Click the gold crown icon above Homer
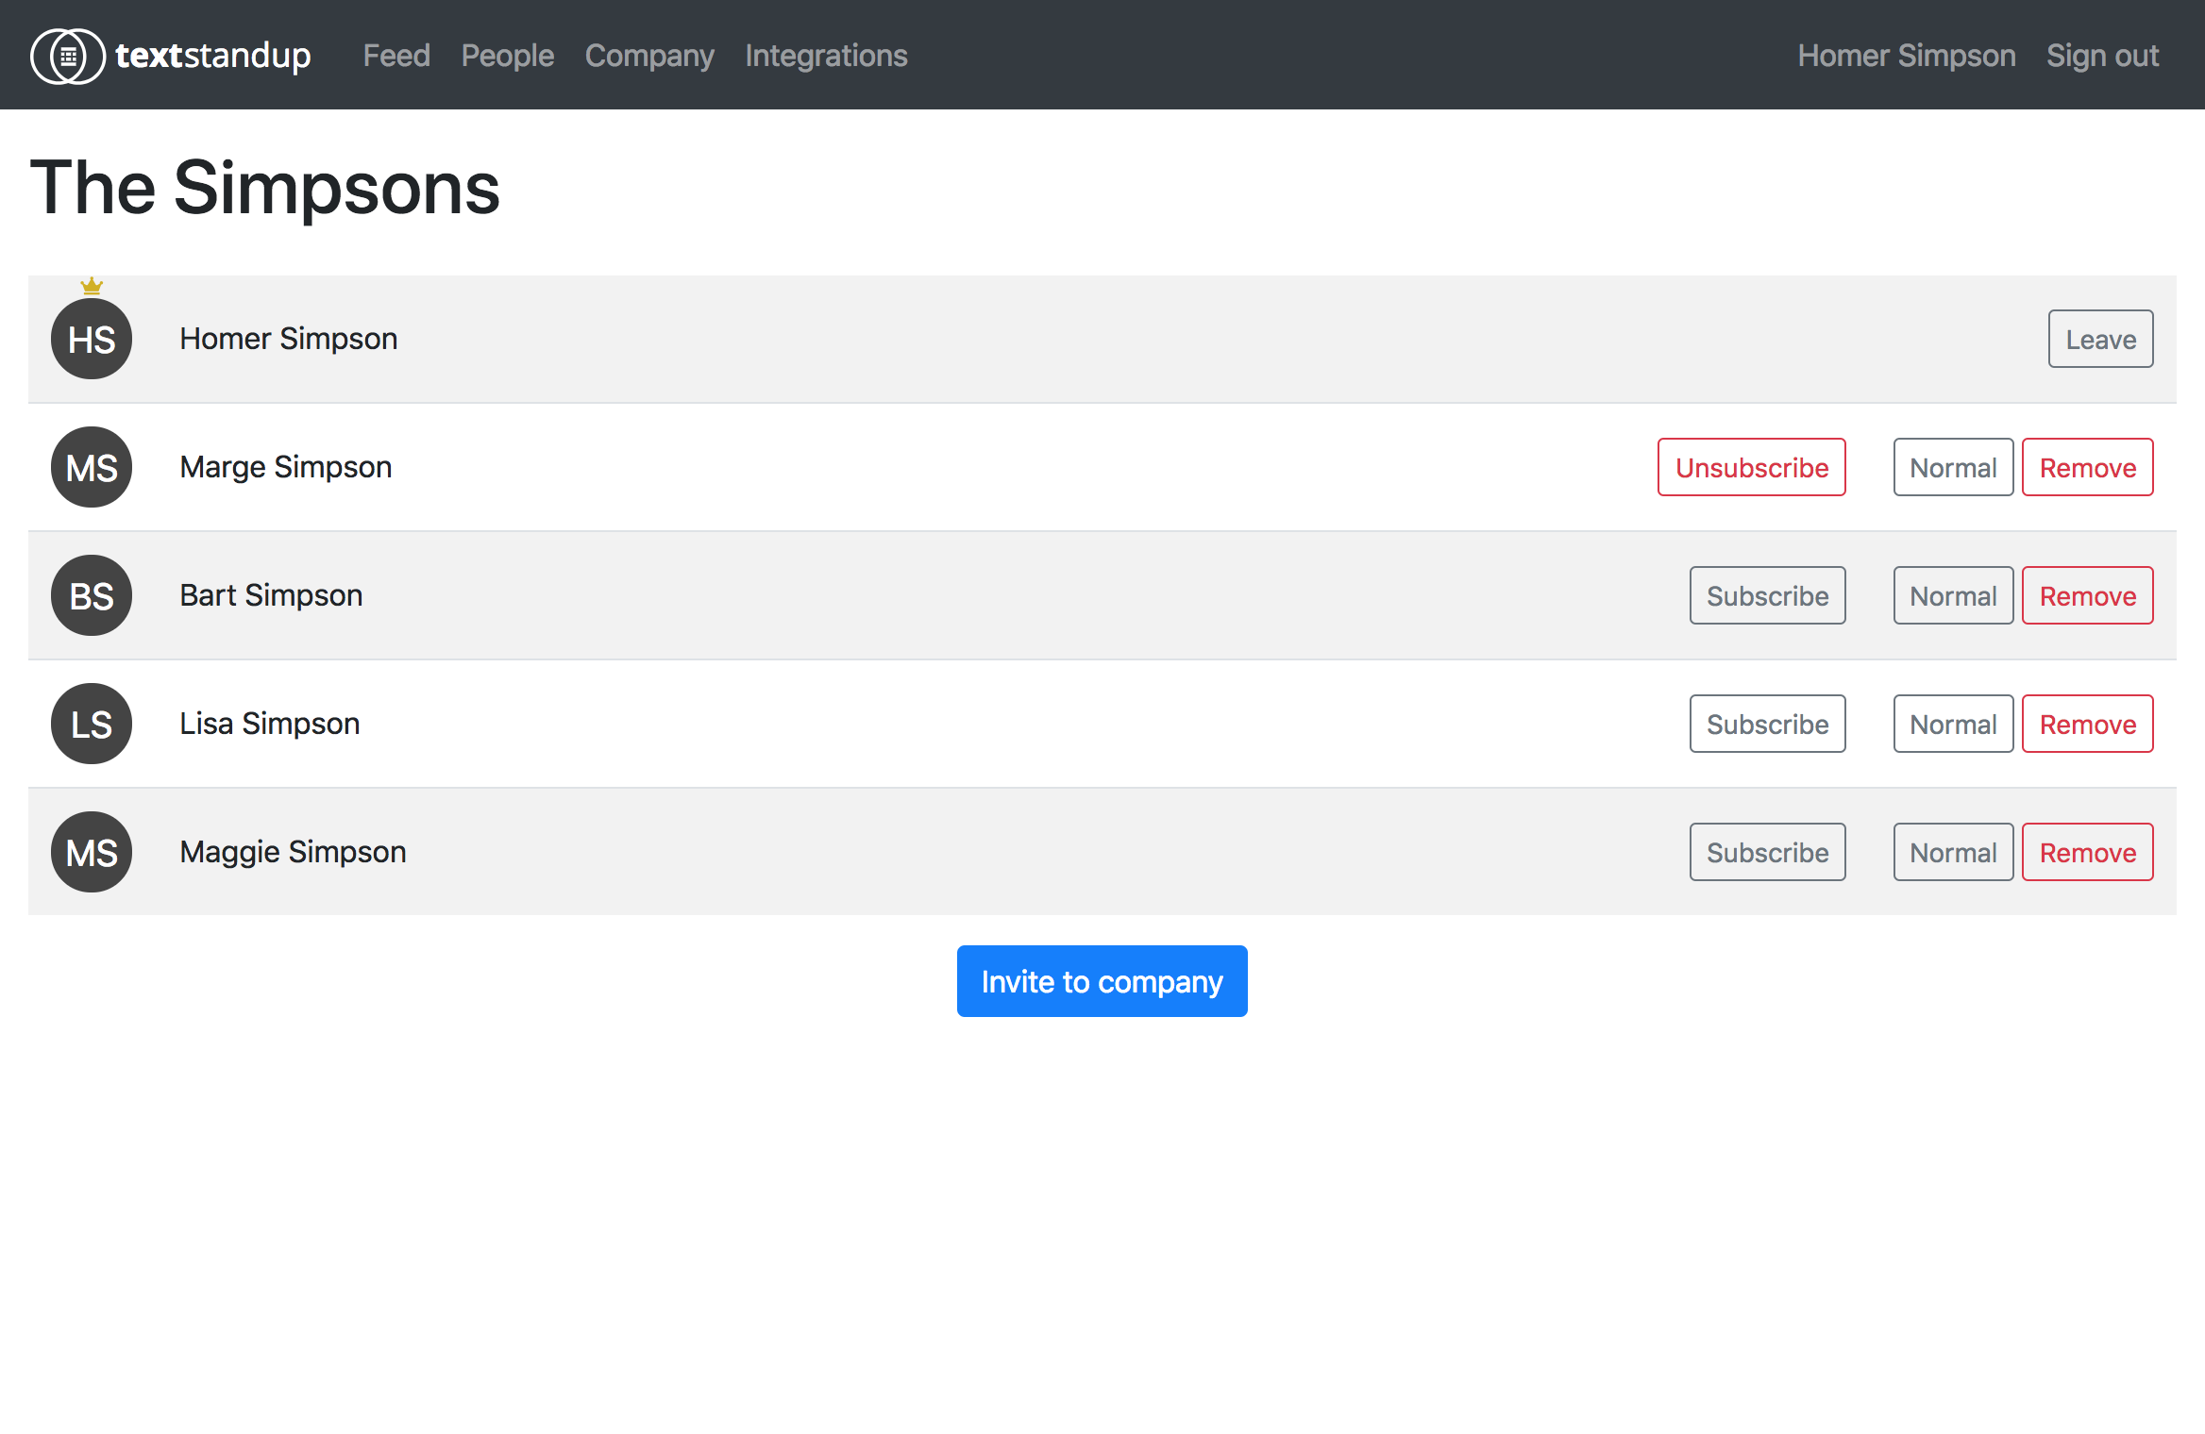 point(92,286)
